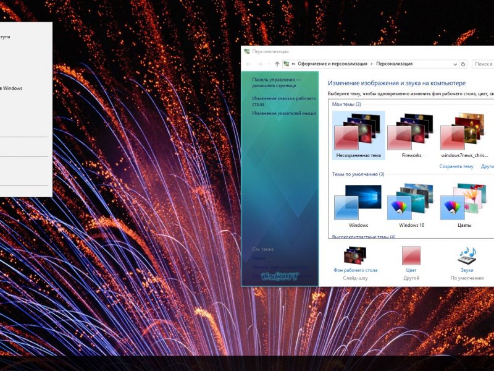
Task: Focus the Поиск search field
Action: coord(483,64)
